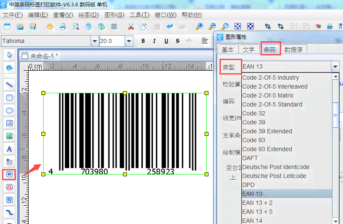Open the 绘图(D) menu
The image size is (343, 224).
click(x=88, y=15)
